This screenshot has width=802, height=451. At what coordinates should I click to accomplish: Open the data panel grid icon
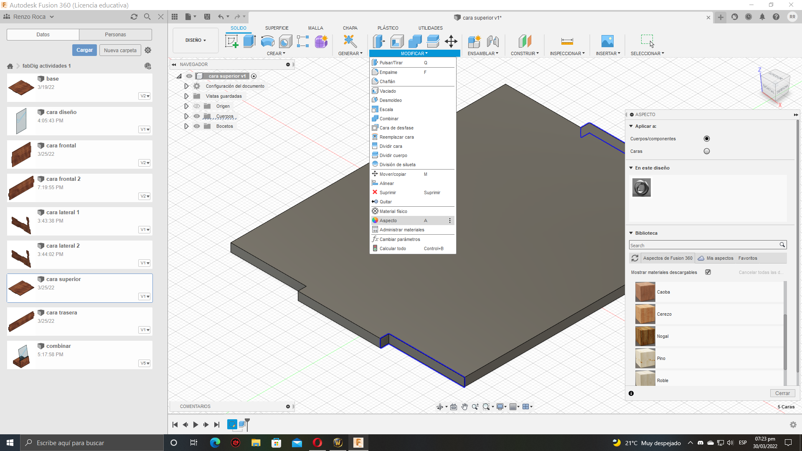pos(175,17)
